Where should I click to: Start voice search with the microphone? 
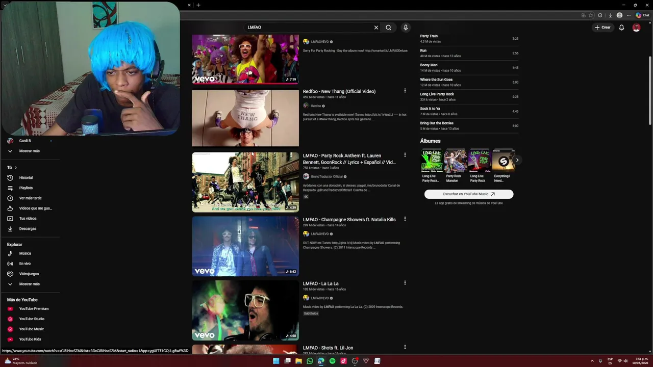click(x=406, y=28)
